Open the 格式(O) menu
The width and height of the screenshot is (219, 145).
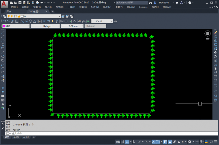(x=60, y=7)
